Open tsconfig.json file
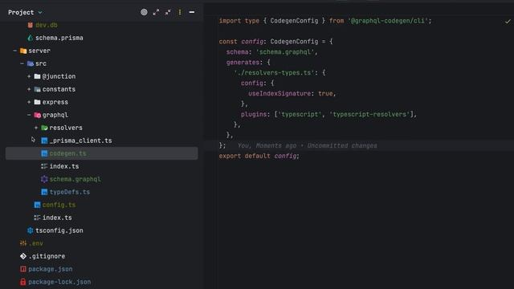Viewport: 514px width, 289px height. 59,230
